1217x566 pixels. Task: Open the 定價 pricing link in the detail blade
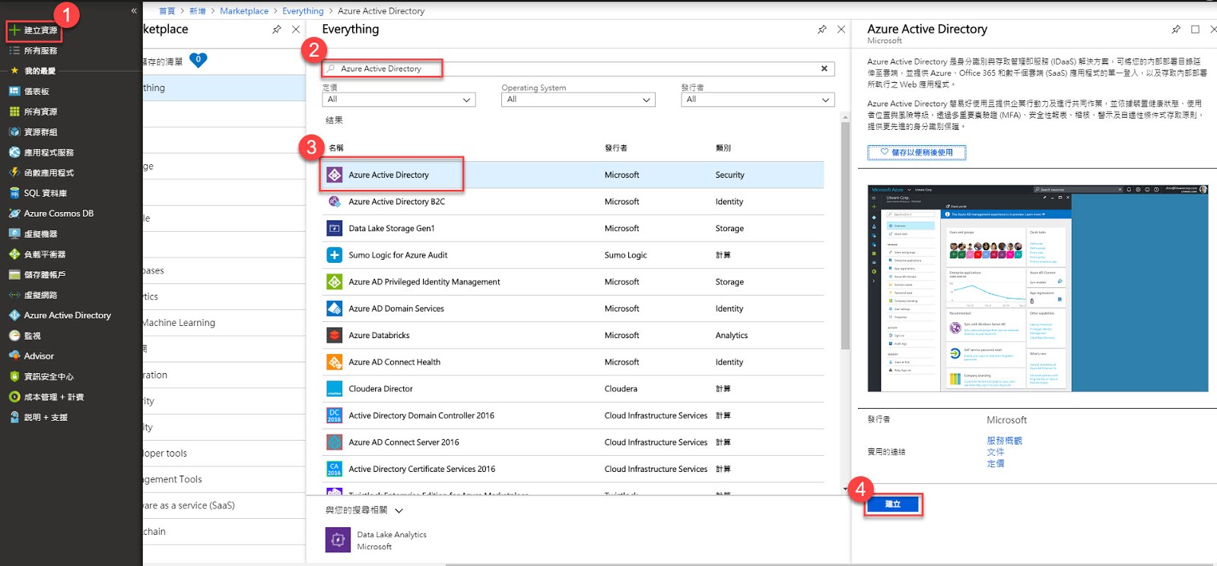[x=996, y=463]
